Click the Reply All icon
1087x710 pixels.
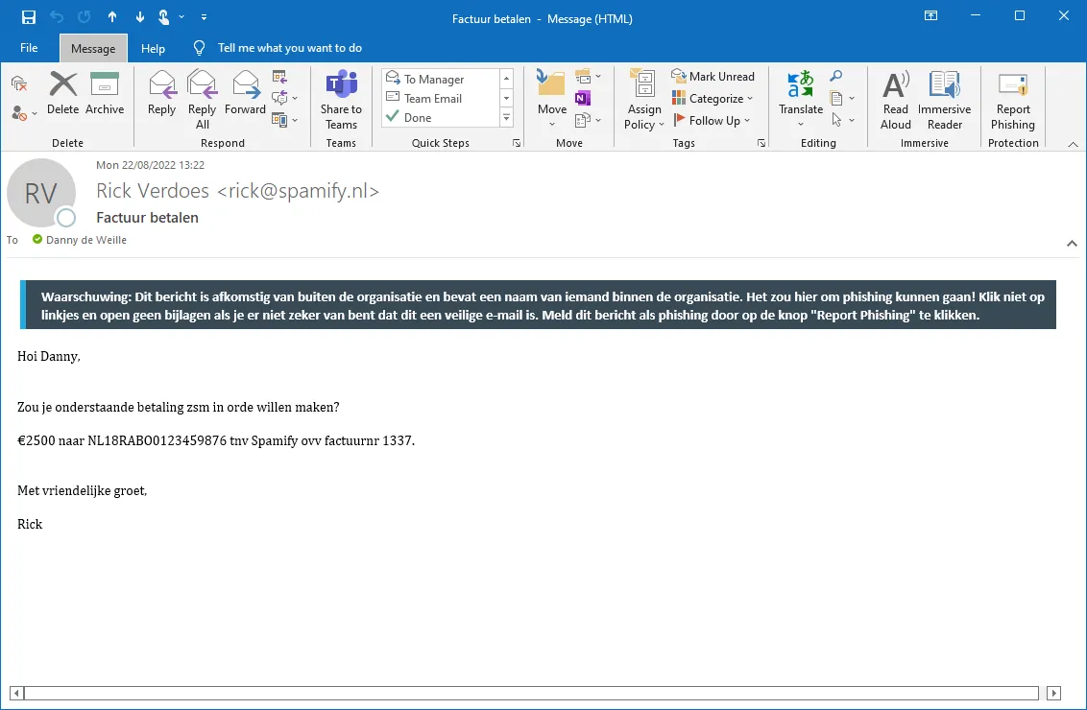pos(203,98)
